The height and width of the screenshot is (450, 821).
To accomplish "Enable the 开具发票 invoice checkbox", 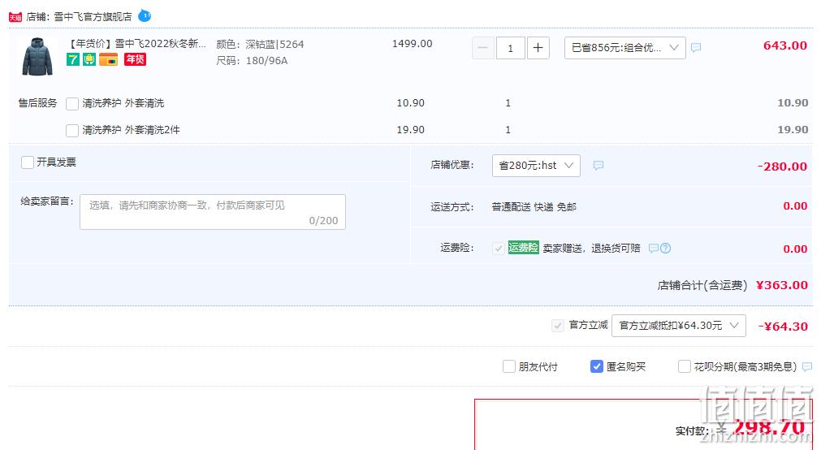I will pos(28,162).
